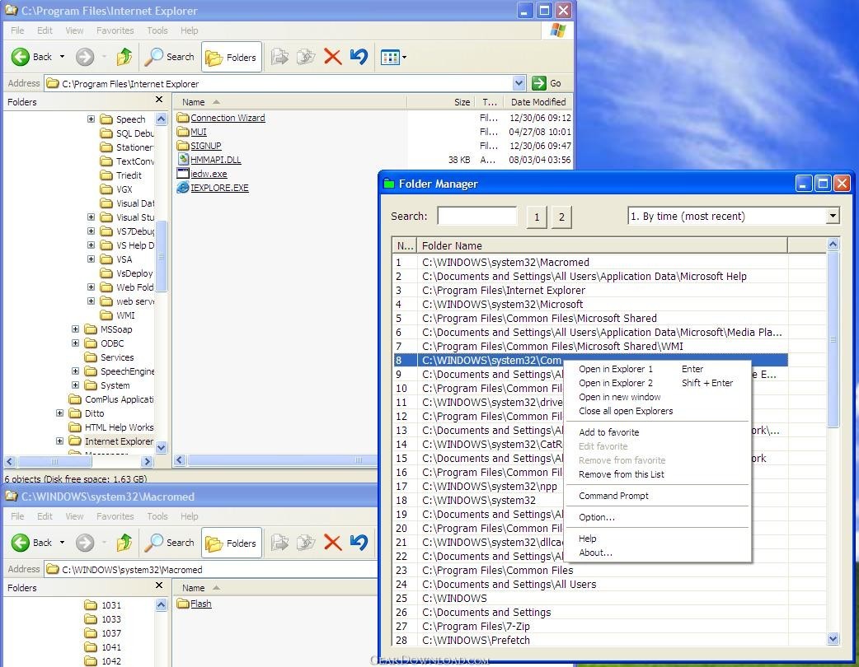Image resolution: width=859 pixels, height=667 pixels.
Task: Click the Folder Manager Search field
Action: [x=477, y=216]
